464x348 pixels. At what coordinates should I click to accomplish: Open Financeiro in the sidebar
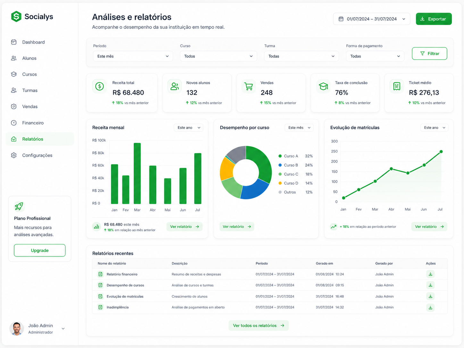(x=40, y=123)
